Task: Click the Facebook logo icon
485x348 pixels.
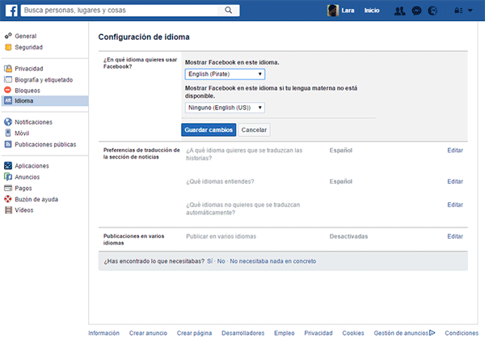Action: pos(11,11)
